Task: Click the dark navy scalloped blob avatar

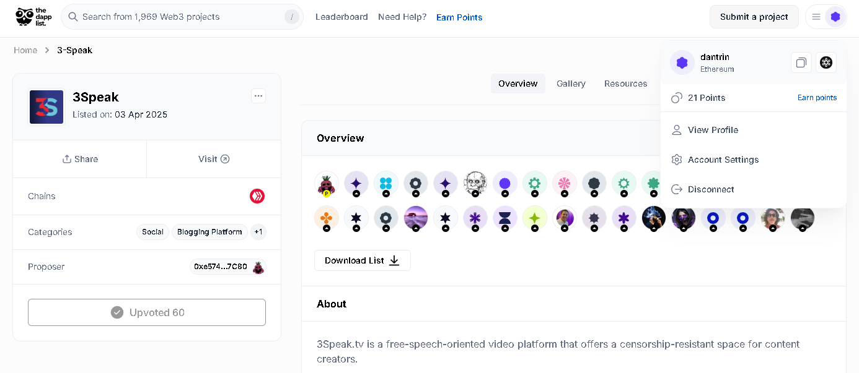Action: [x=594, y=184]
